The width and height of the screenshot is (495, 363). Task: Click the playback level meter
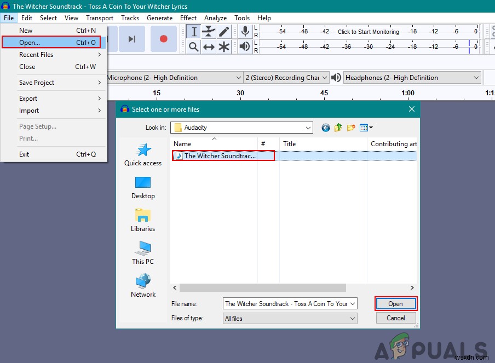pos(369,47)
